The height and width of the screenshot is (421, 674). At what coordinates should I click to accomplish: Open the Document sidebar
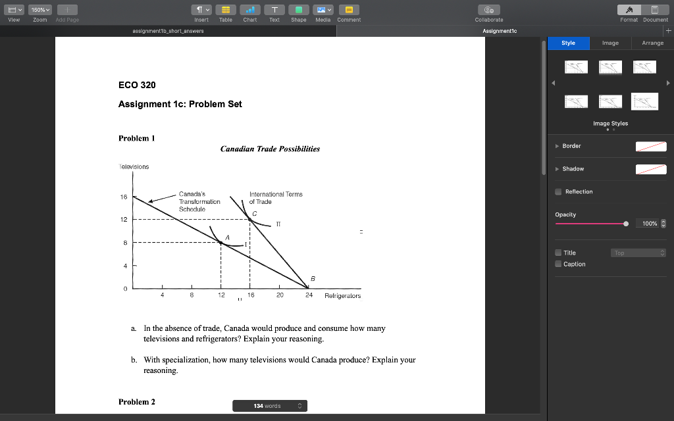655,9
